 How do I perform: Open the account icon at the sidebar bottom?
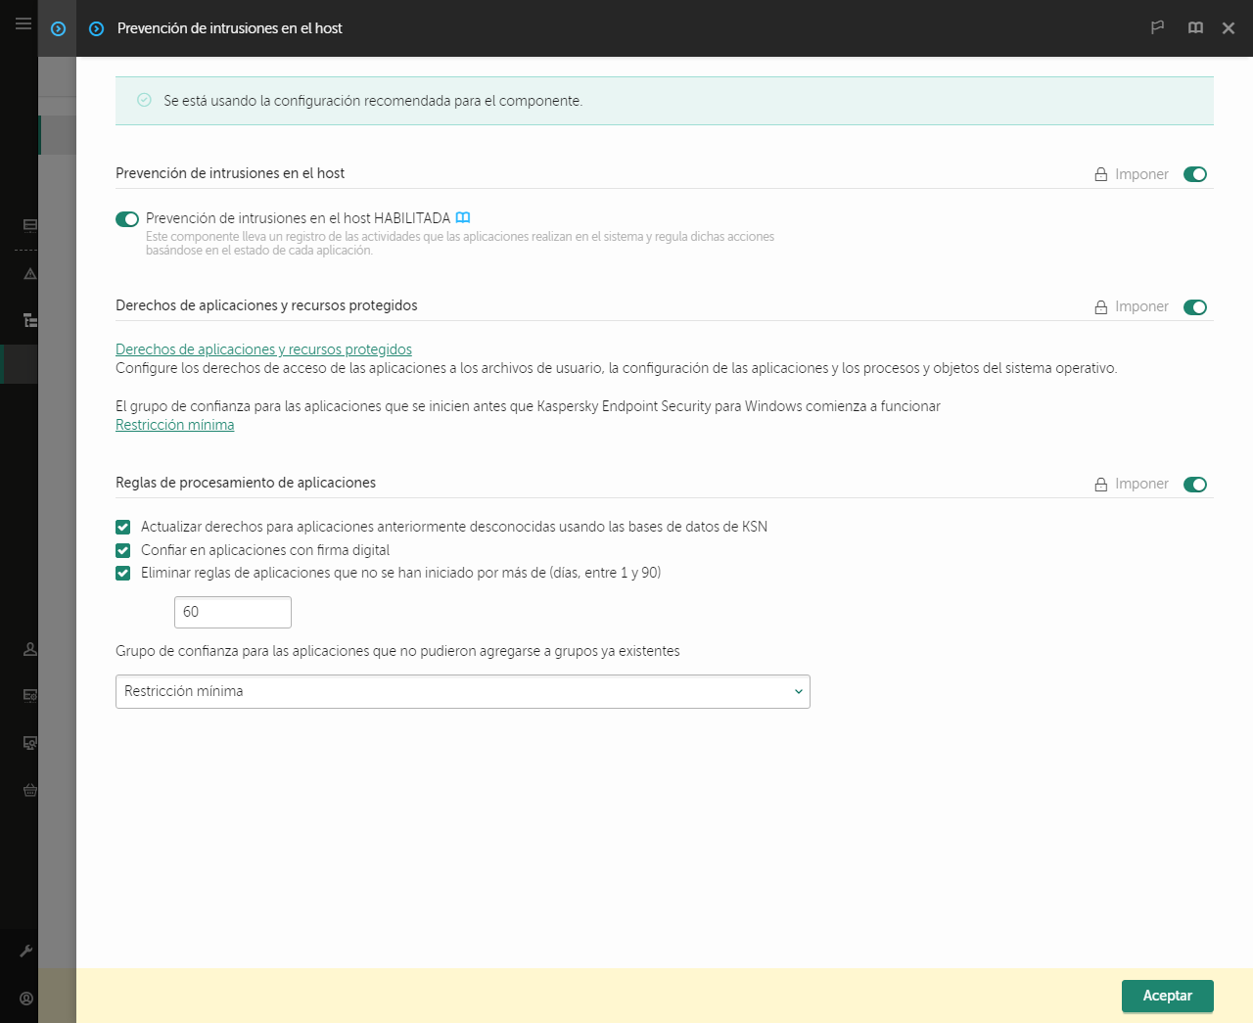29,998
